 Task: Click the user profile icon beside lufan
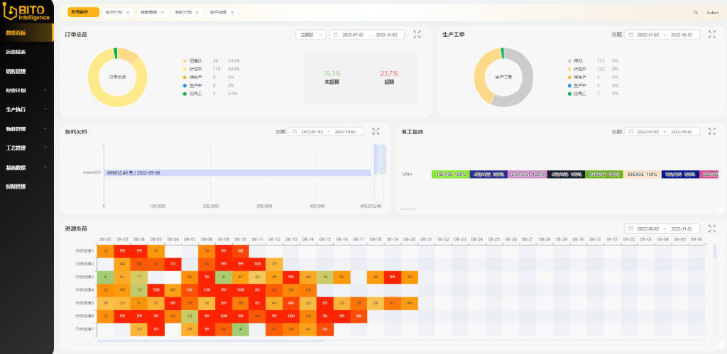point(695,13)
